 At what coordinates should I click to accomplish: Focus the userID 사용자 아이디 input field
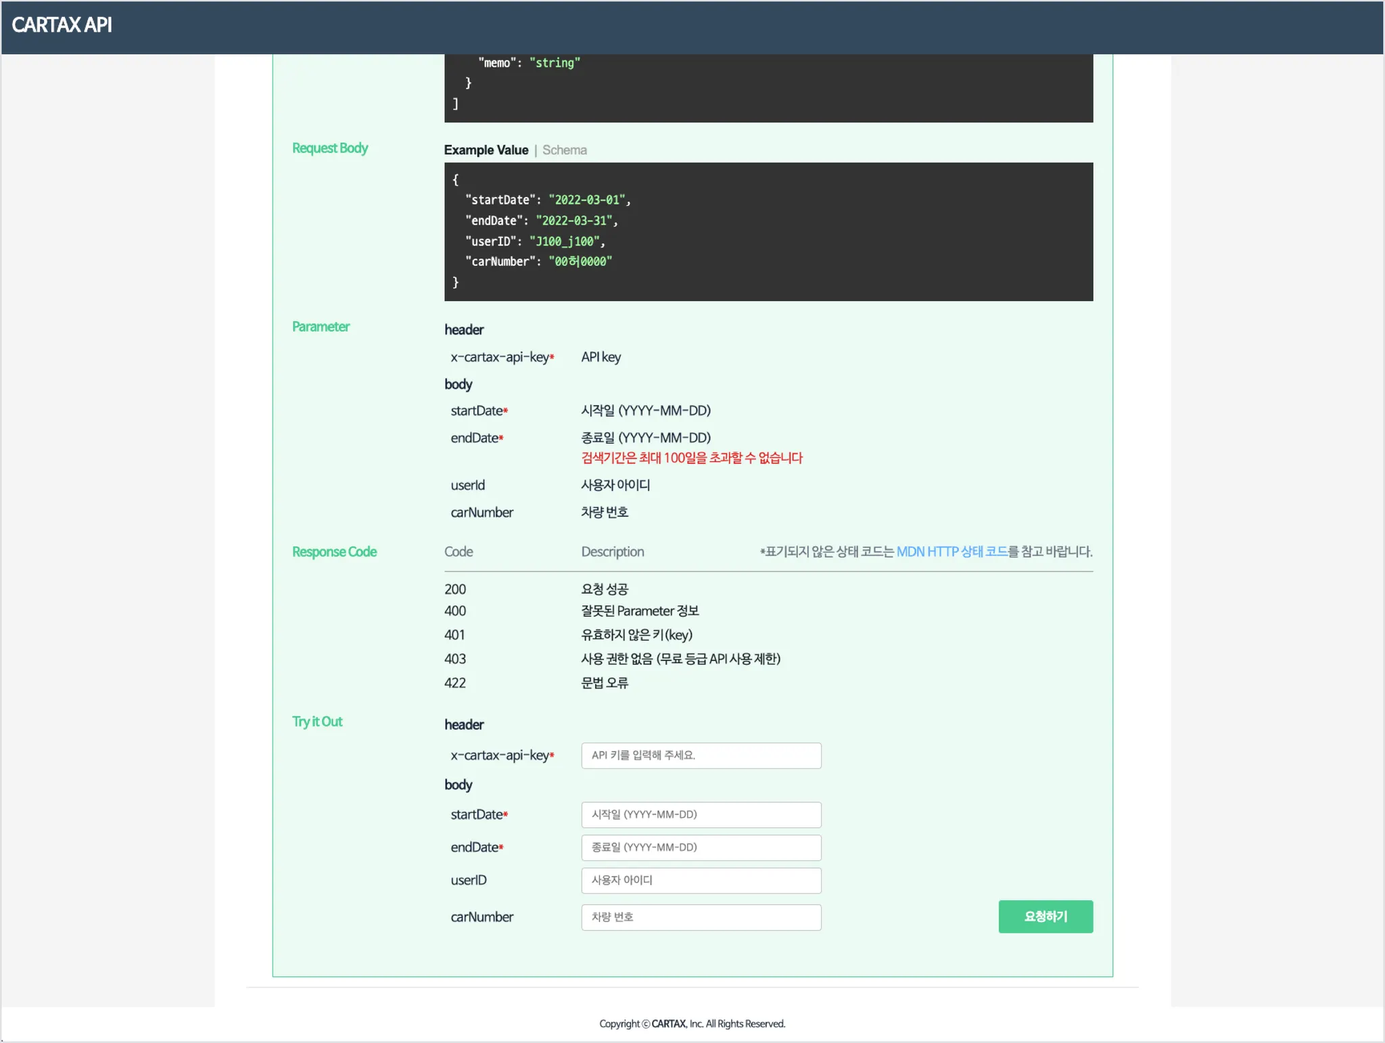(701, 881)
